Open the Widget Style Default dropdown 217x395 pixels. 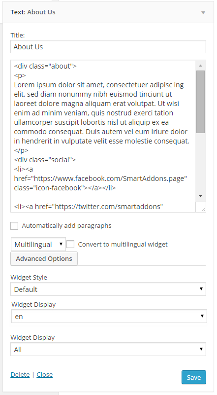point(108,289)
